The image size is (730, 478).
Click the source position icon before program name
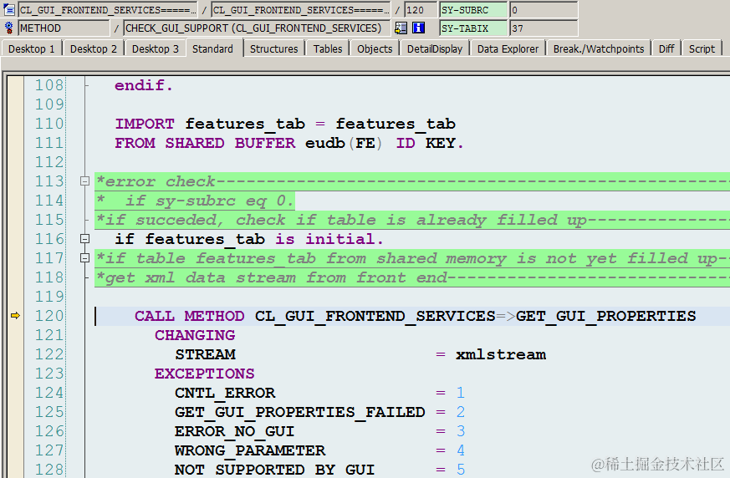9,9
